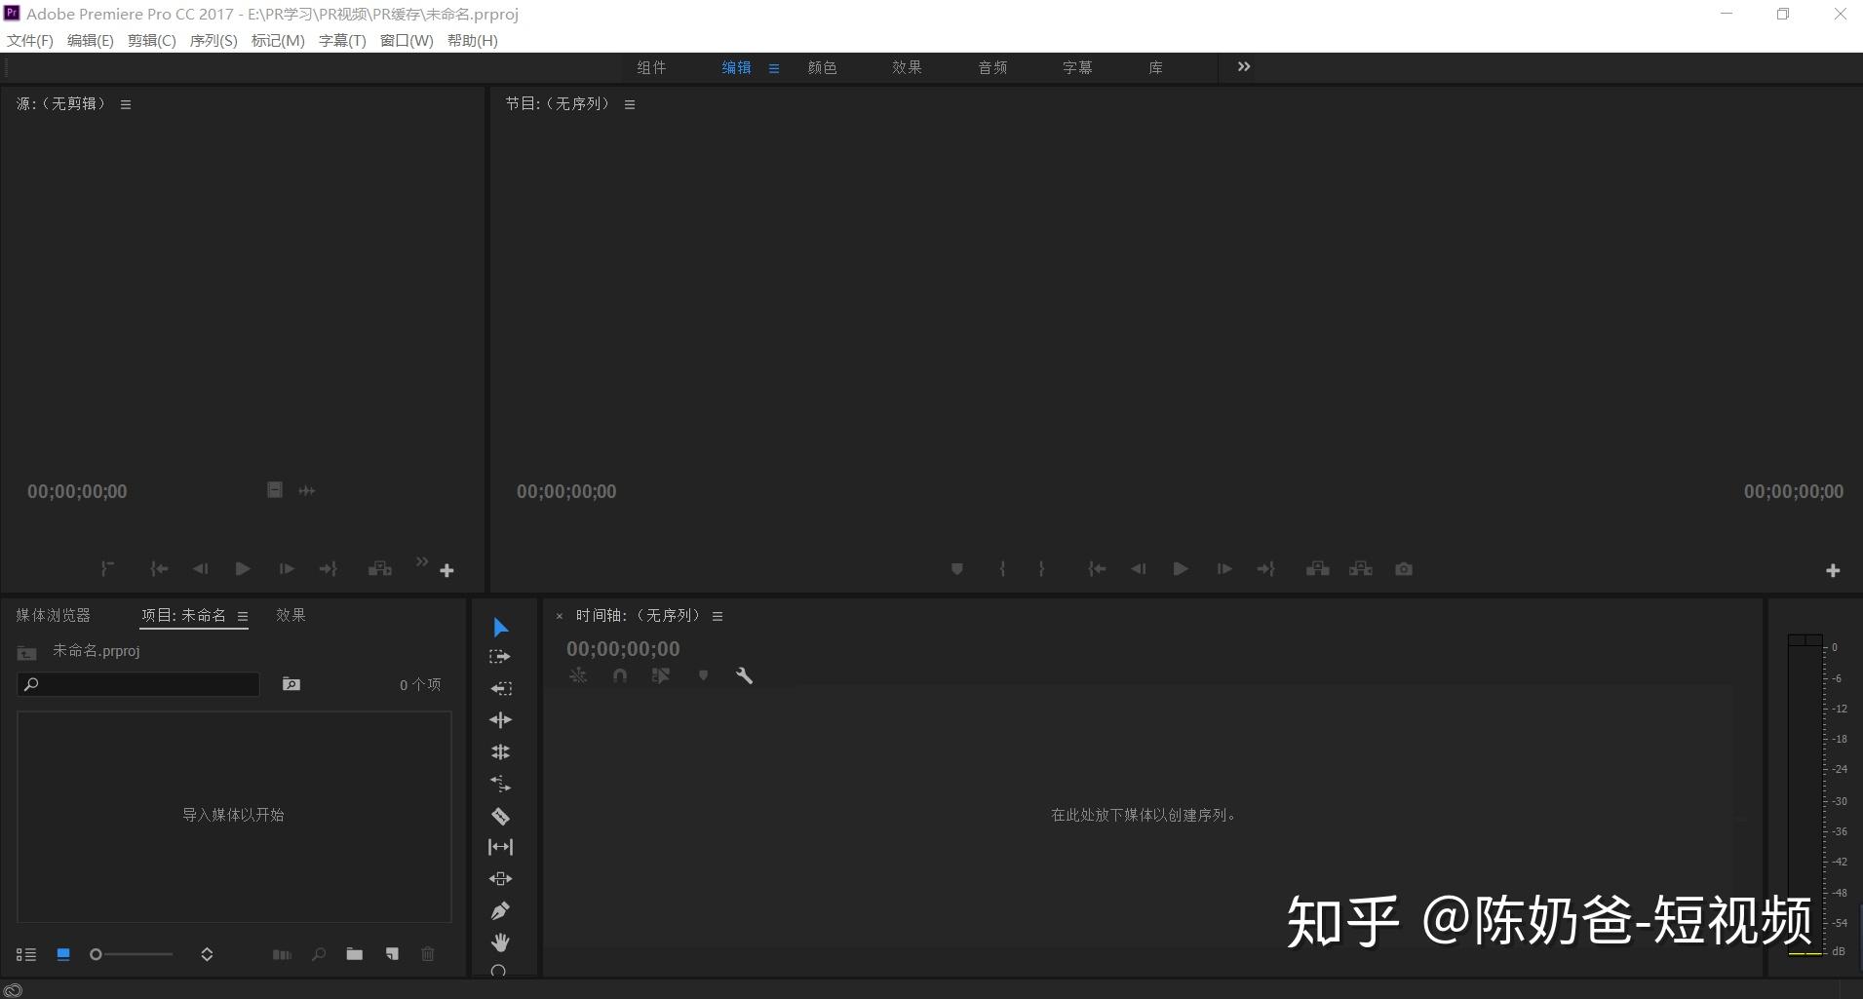Select the Razor tool
Viewport: 1863px width, 999px height.
[500, 816]
